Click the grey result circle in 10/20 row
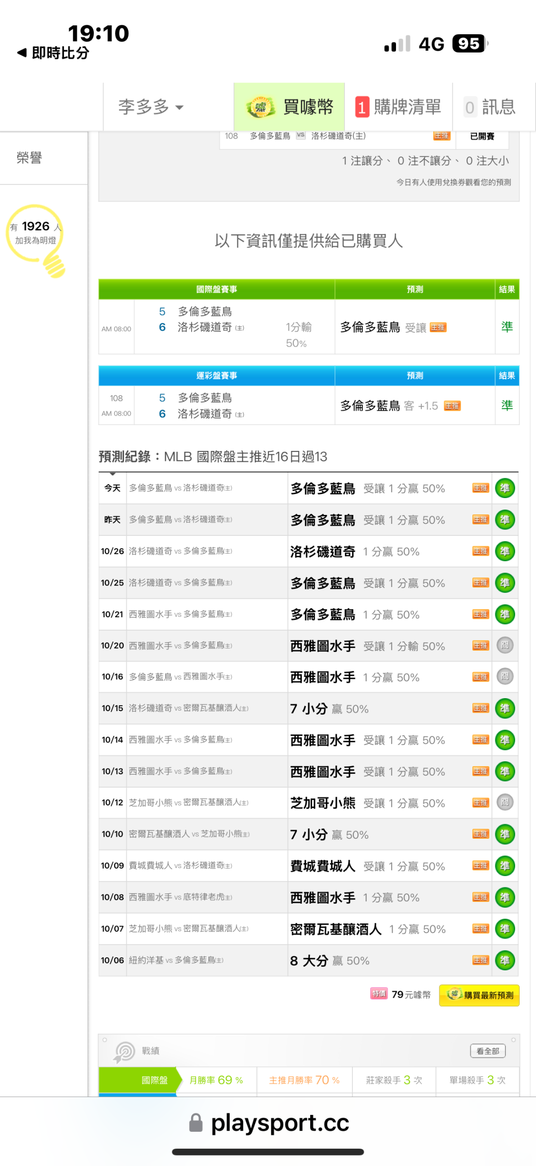Screen dimensions: 536x1166 coord(505,645)
